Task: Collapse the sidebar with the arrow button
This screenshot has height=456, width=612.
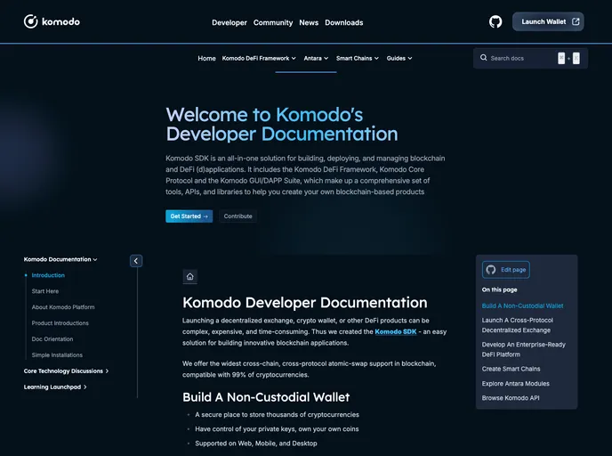Action: tap(136, 261)
